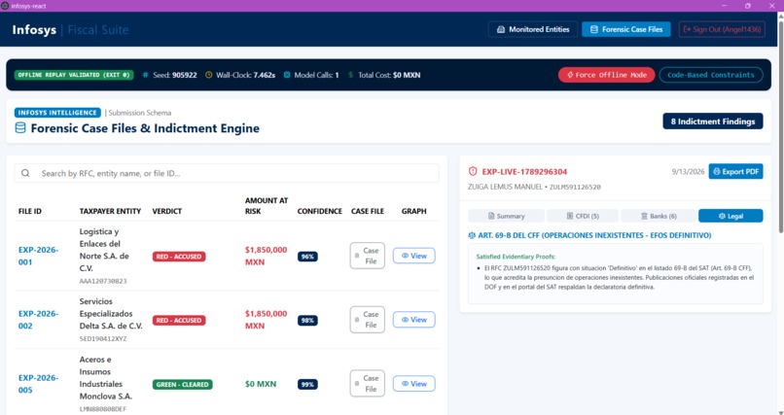This screenshot has height=415, width=784.
Task: Open Monitored Entities page
Action: tap(532, 29)
